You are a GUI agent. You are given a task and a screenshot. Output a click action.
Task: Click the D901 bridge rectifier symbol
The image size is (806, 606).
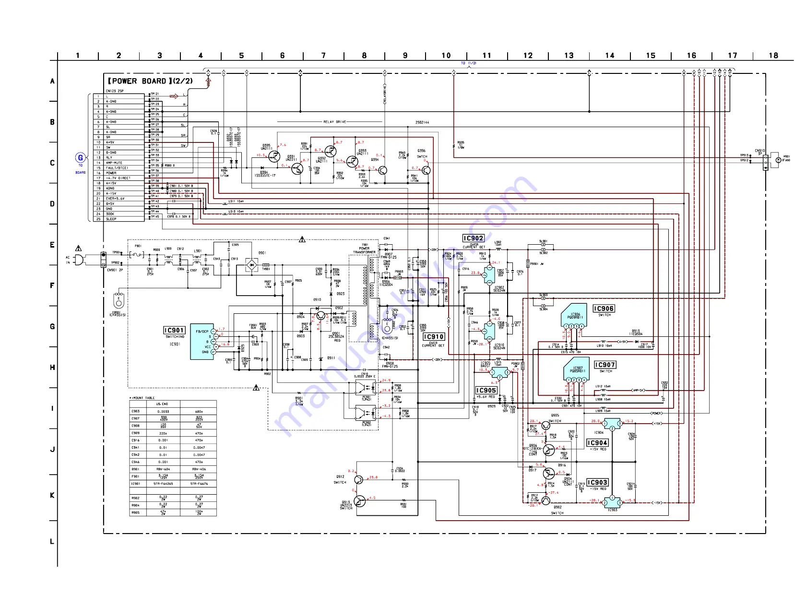251,265
